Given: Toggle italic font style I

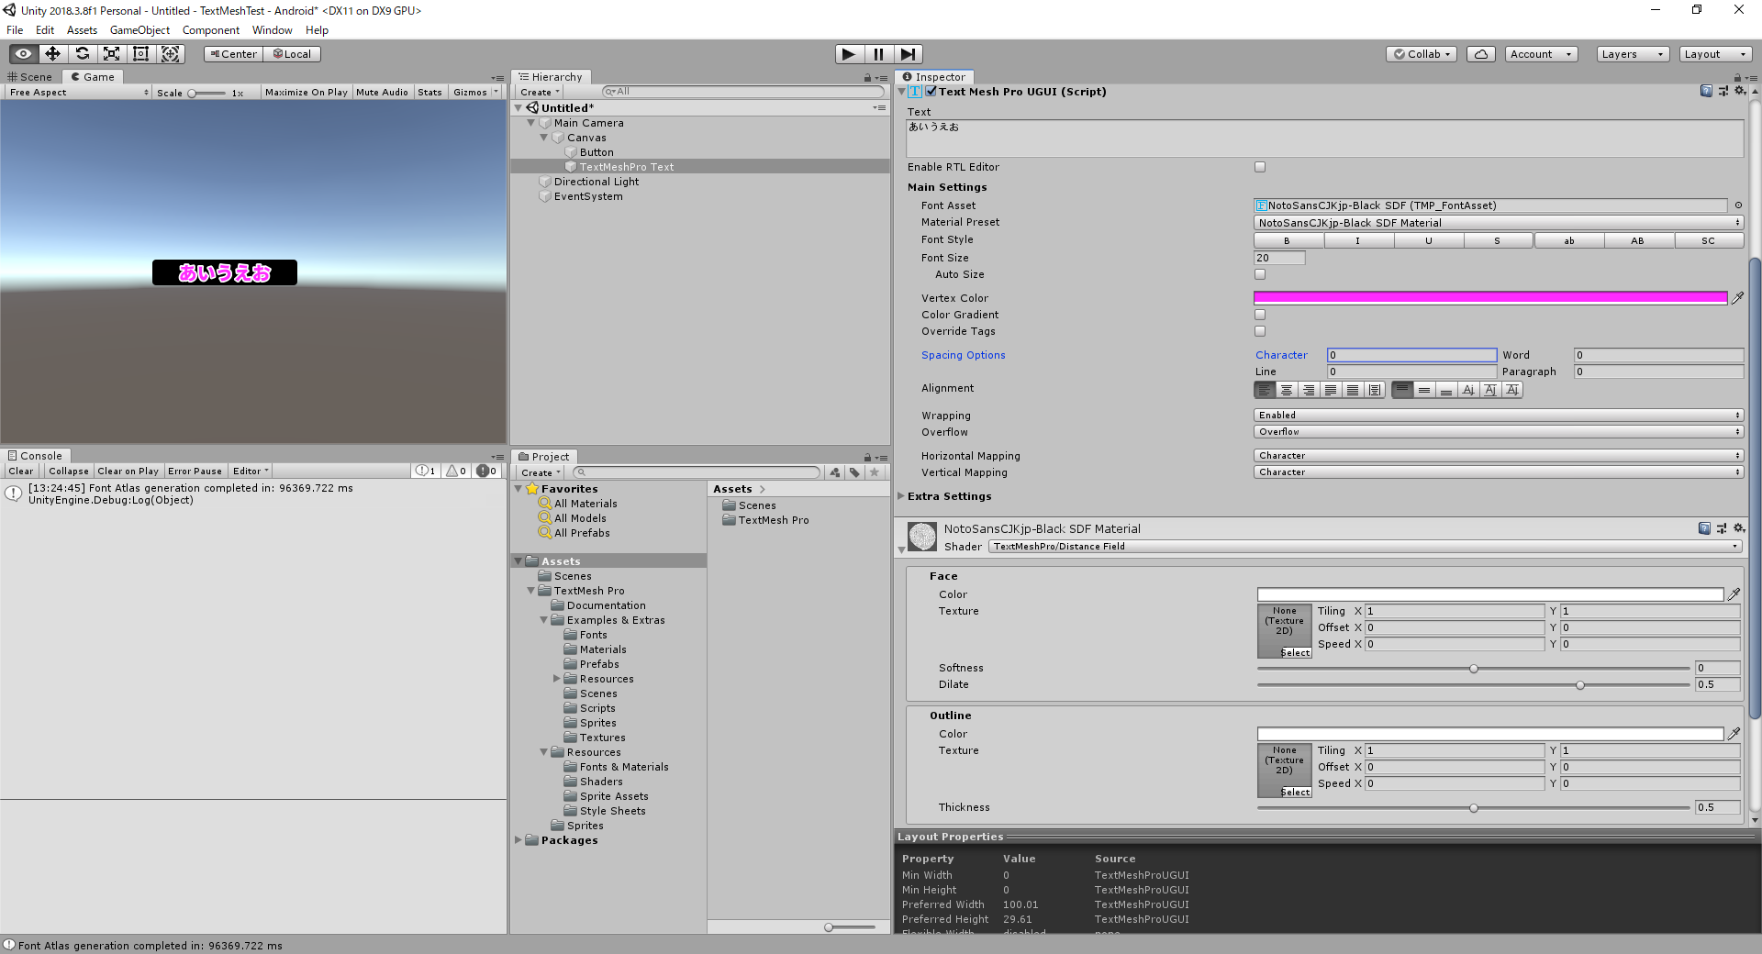Looking at the screenshot, I should [x=1358, y=240].
